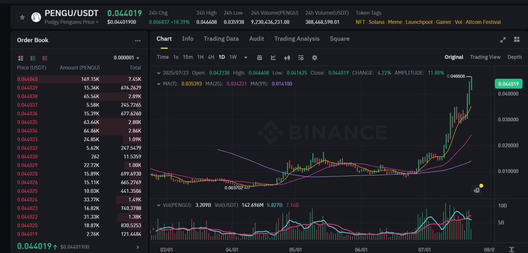Click the 0.003702 low price marker on the chart
The height and width of the screenshot is (253, 528).
point(234,188)
